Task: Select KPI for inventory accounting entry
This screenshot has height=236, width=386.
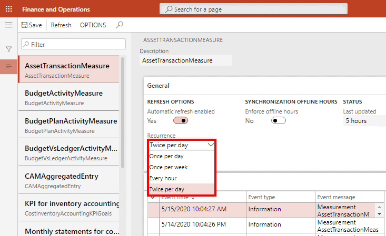Action: pos(68,208)
